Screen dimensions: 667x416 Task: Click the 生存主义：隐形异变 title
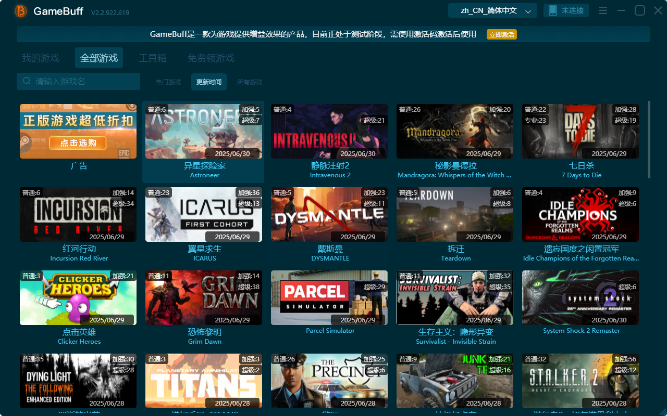coord(456,332)
